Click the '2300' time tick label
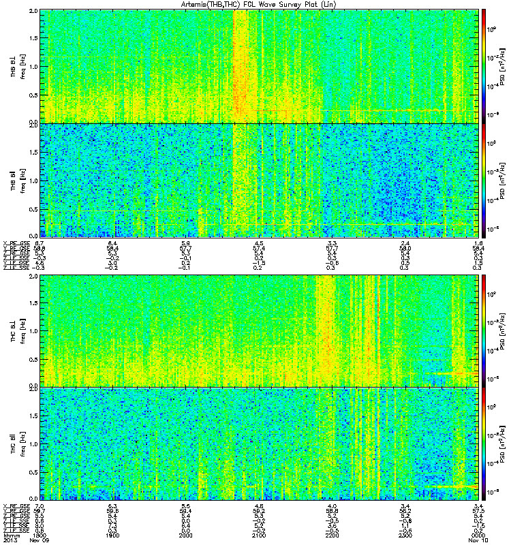Screen dimensions: 511x545 click(x=405, y=535)
